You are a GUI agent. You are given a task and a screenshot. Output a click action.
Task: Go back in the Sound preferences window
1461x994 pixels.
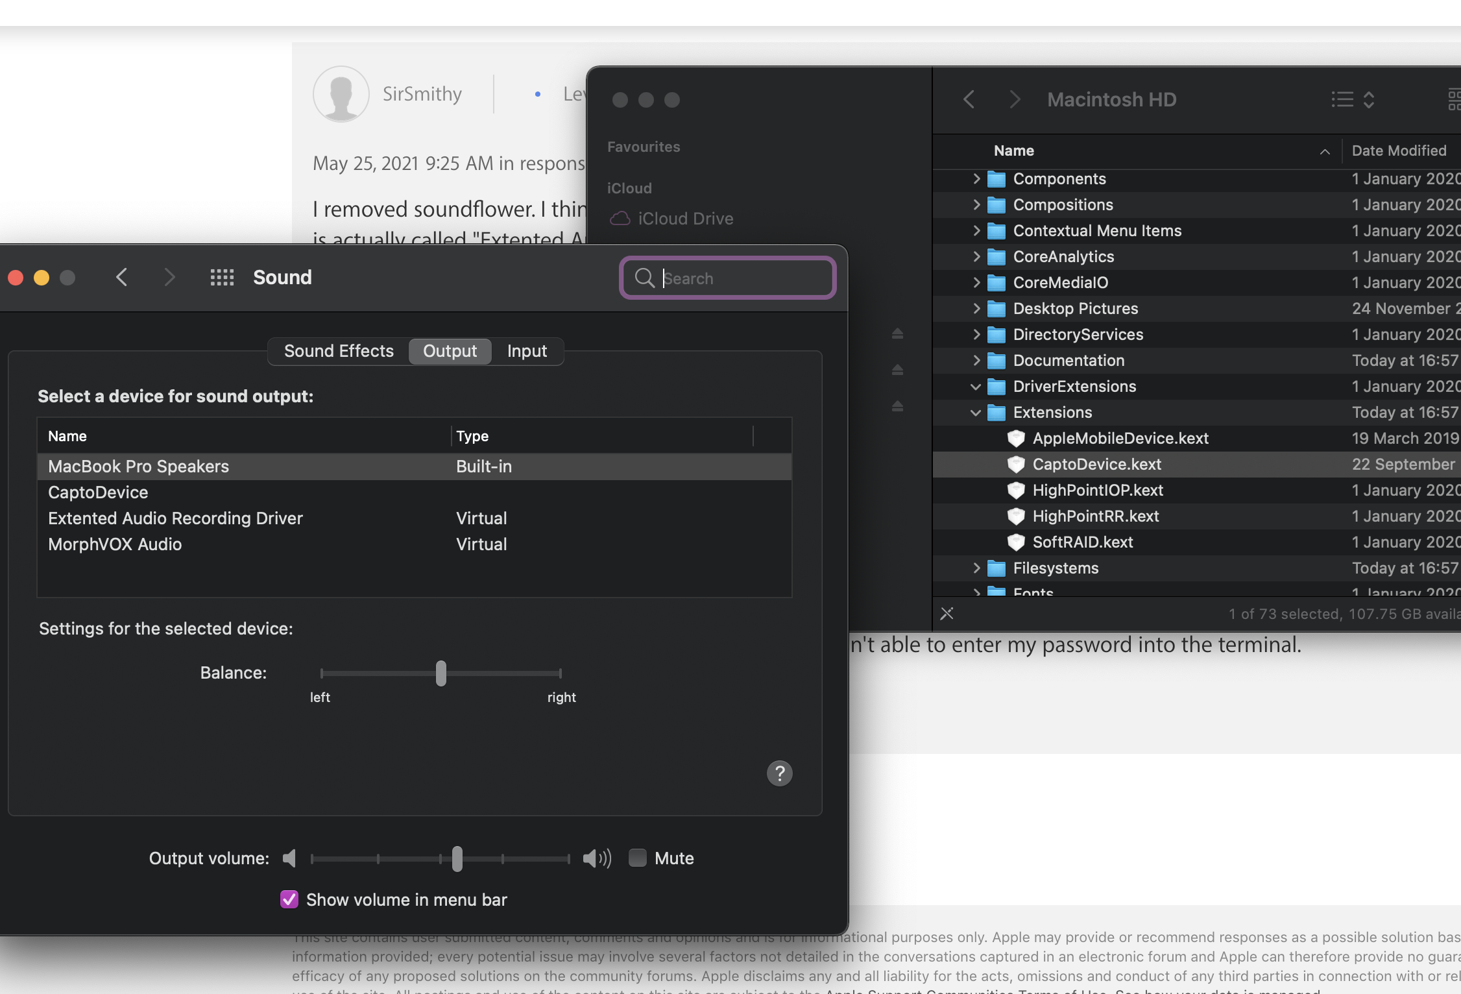pos(122,278)
